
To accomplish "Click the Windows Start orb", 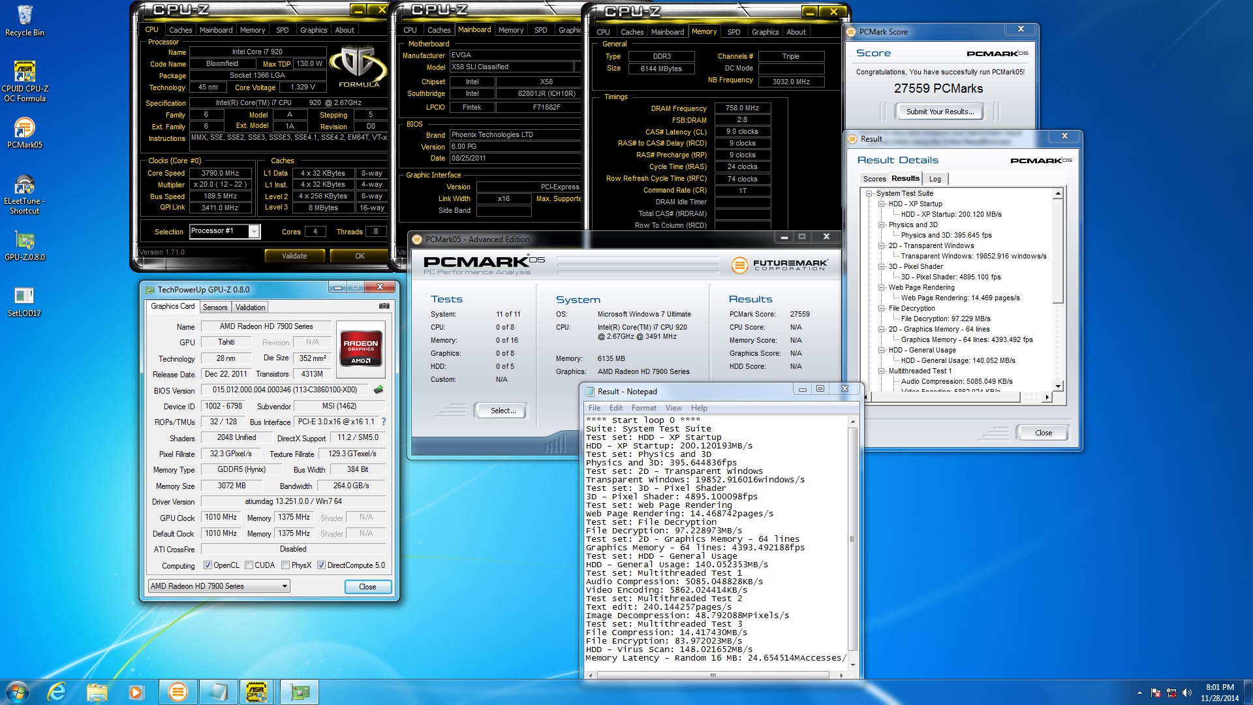I will 18,691.
